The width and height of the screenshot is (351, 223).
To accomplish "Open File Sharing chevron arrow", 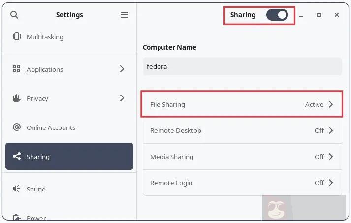I will pyautogui.click(x=331, y=104).
